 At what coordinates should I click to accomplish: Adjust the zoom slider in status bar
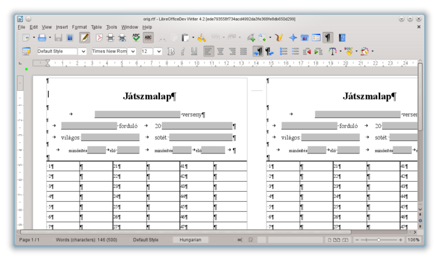coord(378,240)
